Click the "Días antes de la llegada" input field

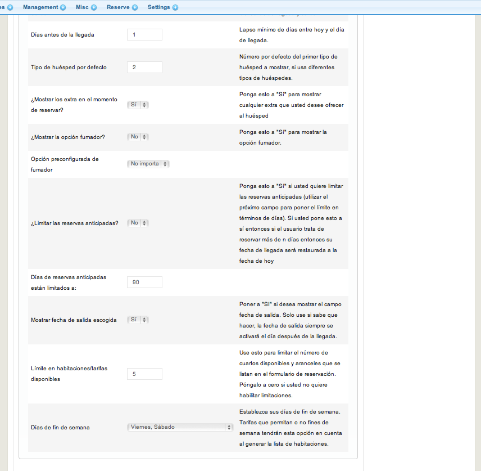144,35
